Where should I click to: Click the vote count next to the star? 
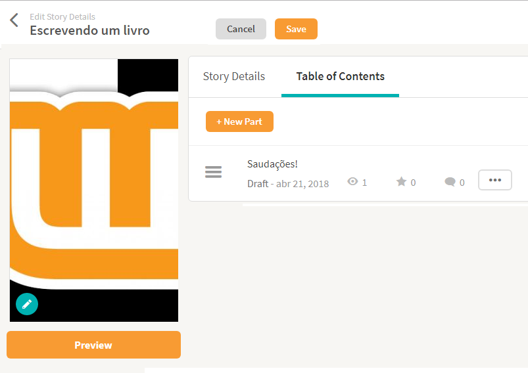pos(414,183)
